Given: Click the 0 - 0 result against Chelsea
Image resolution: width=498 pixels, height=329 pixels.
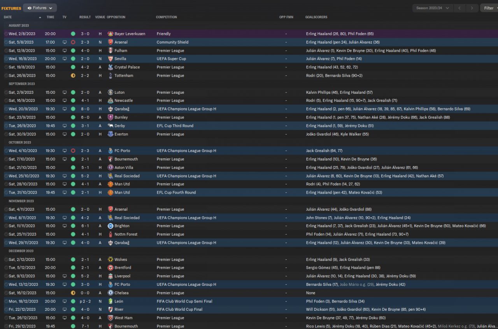Looking at the screenshot, I should (x=85, y=293).
